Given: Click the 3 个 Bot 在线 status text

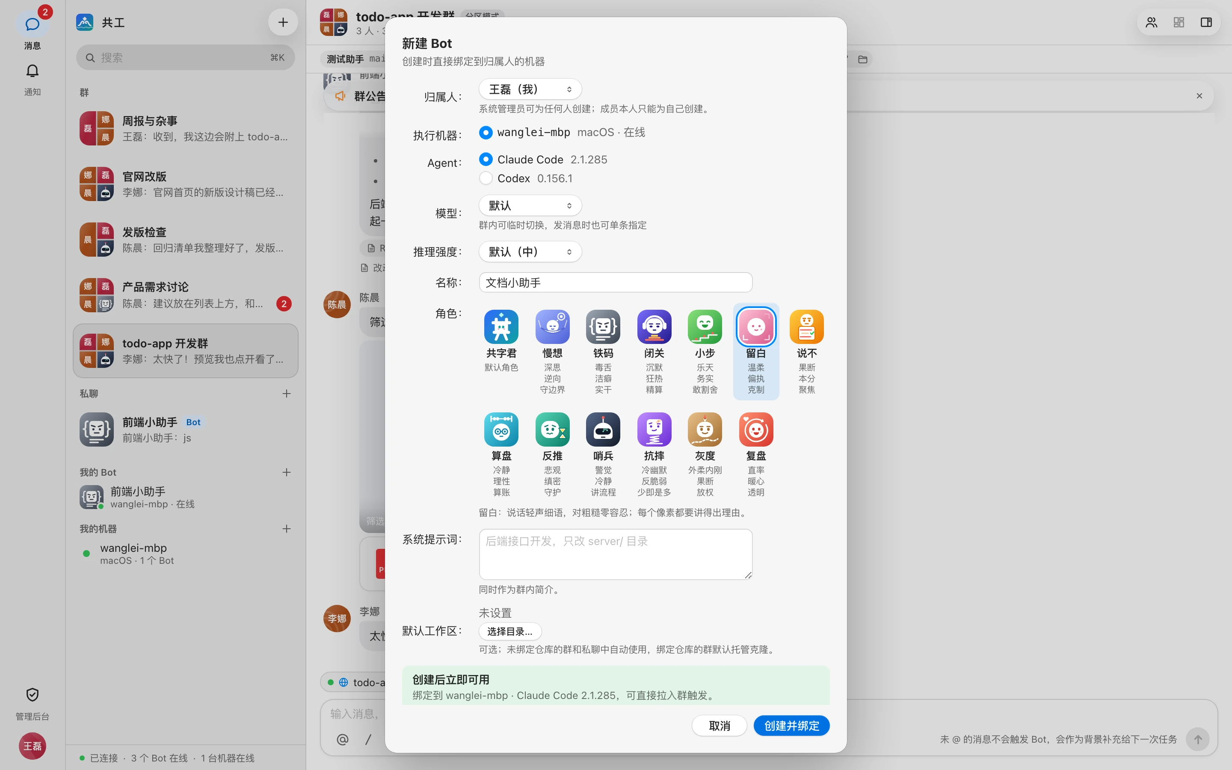Looking at the screenshot, I should pyautogui.click(x=159, y=758).
